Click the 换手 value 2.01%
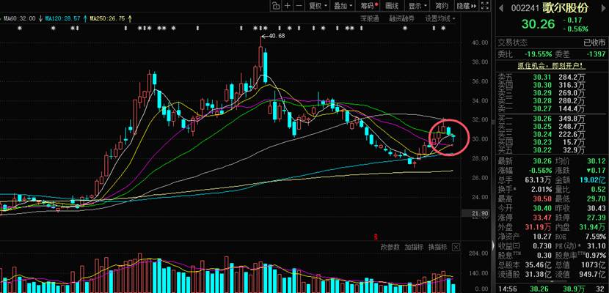This screenshot has height=293, width=609. tap(541, 190)
